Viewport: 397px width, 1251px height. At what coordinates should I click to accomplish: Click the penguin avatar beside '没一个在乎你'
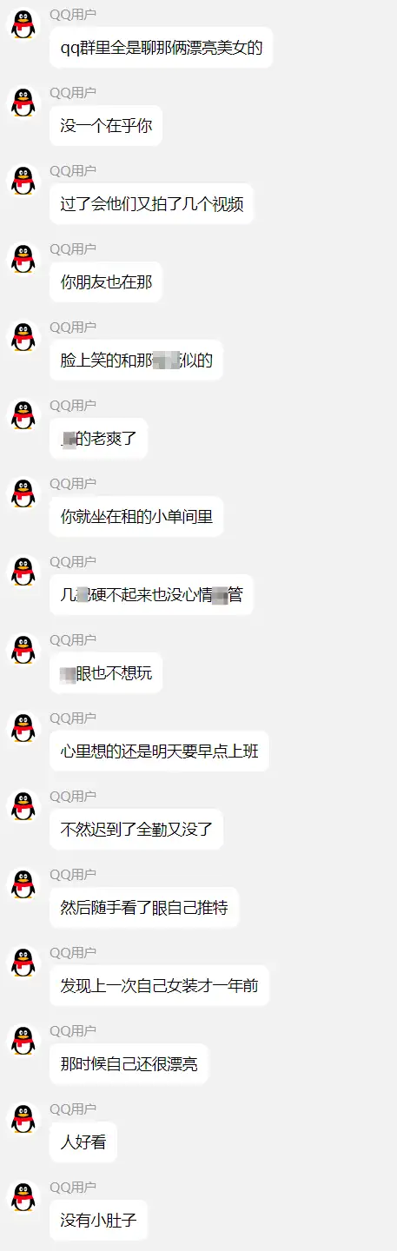click(x=23, y=103)
